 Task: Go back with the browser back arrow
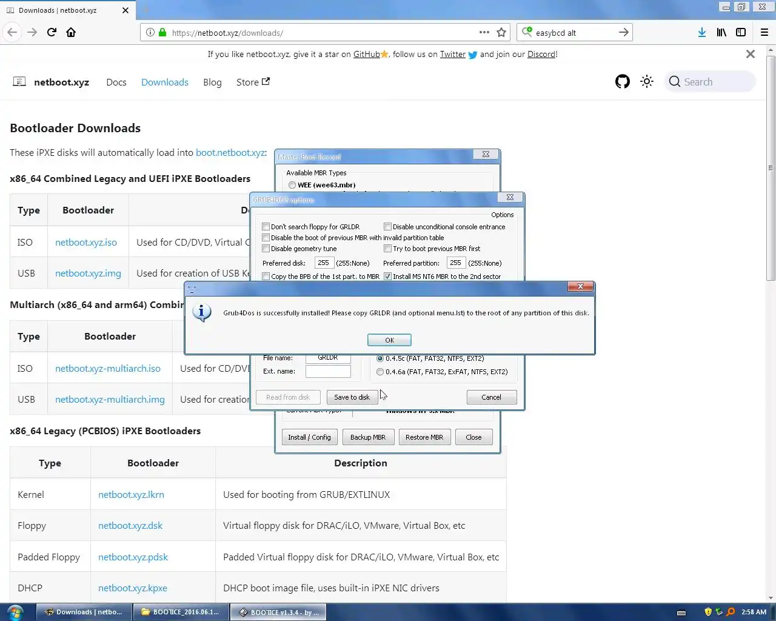coord(12,32)
